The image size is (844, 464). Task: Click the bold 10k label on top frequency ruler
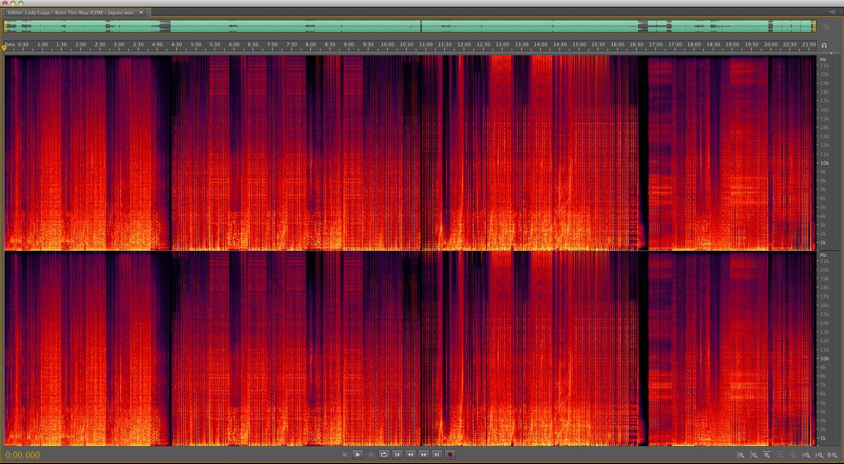[824, 163]
